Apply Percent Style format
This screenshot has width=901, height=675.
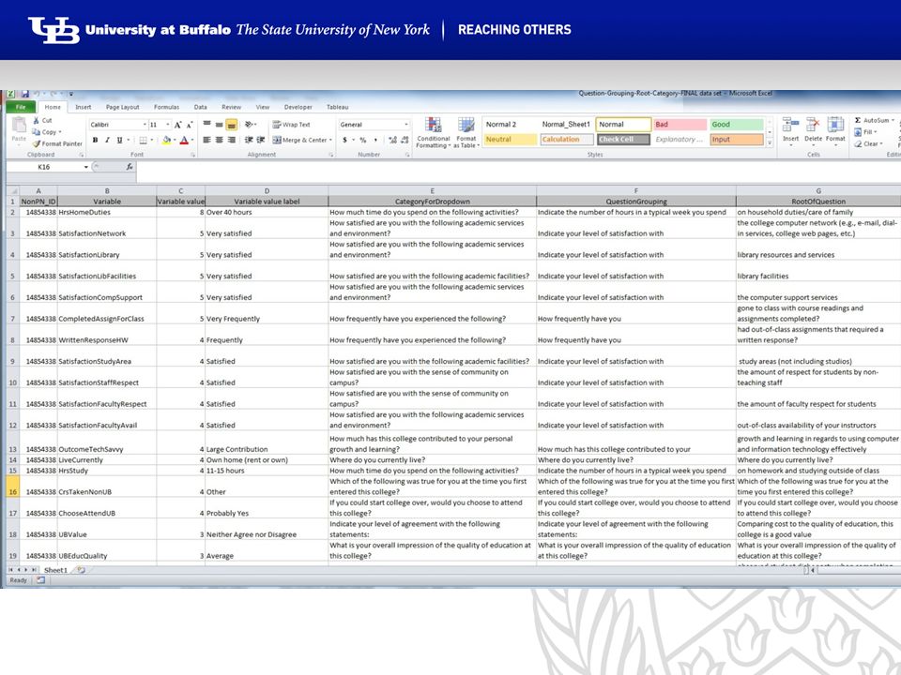coord(363,140)
